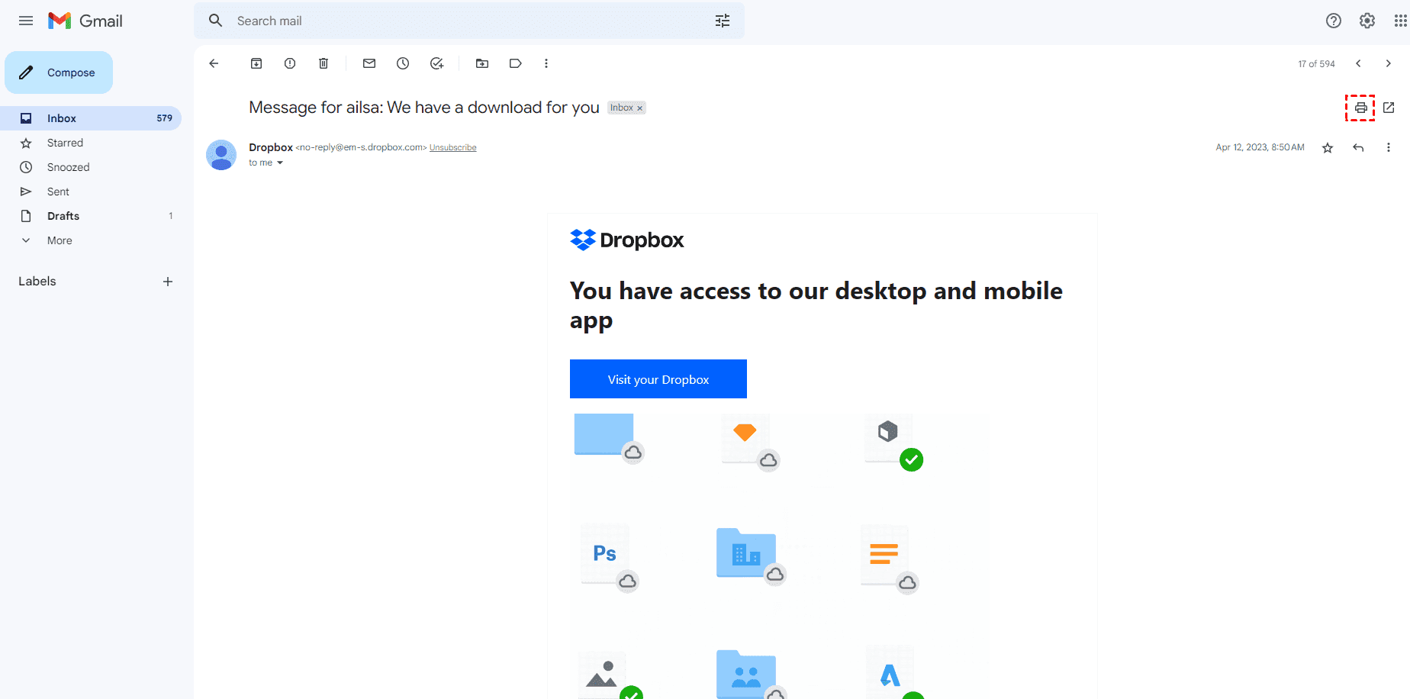Click into the Search mail field
This screenshot has height=699, width=1410.
(458, 21)
